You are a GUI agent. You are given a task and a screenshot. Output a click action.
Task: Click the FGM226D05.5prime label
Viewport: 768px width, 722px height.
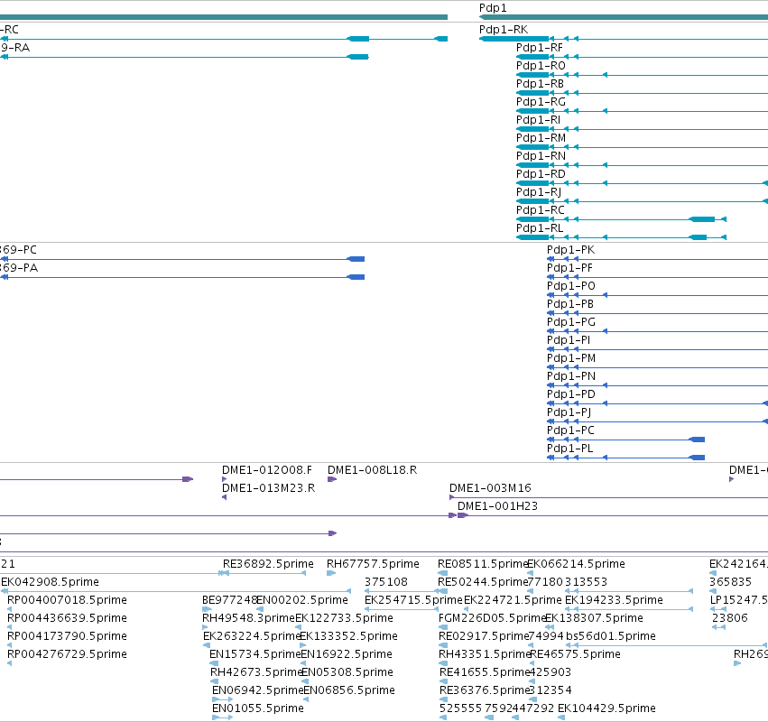coord(492,618)
